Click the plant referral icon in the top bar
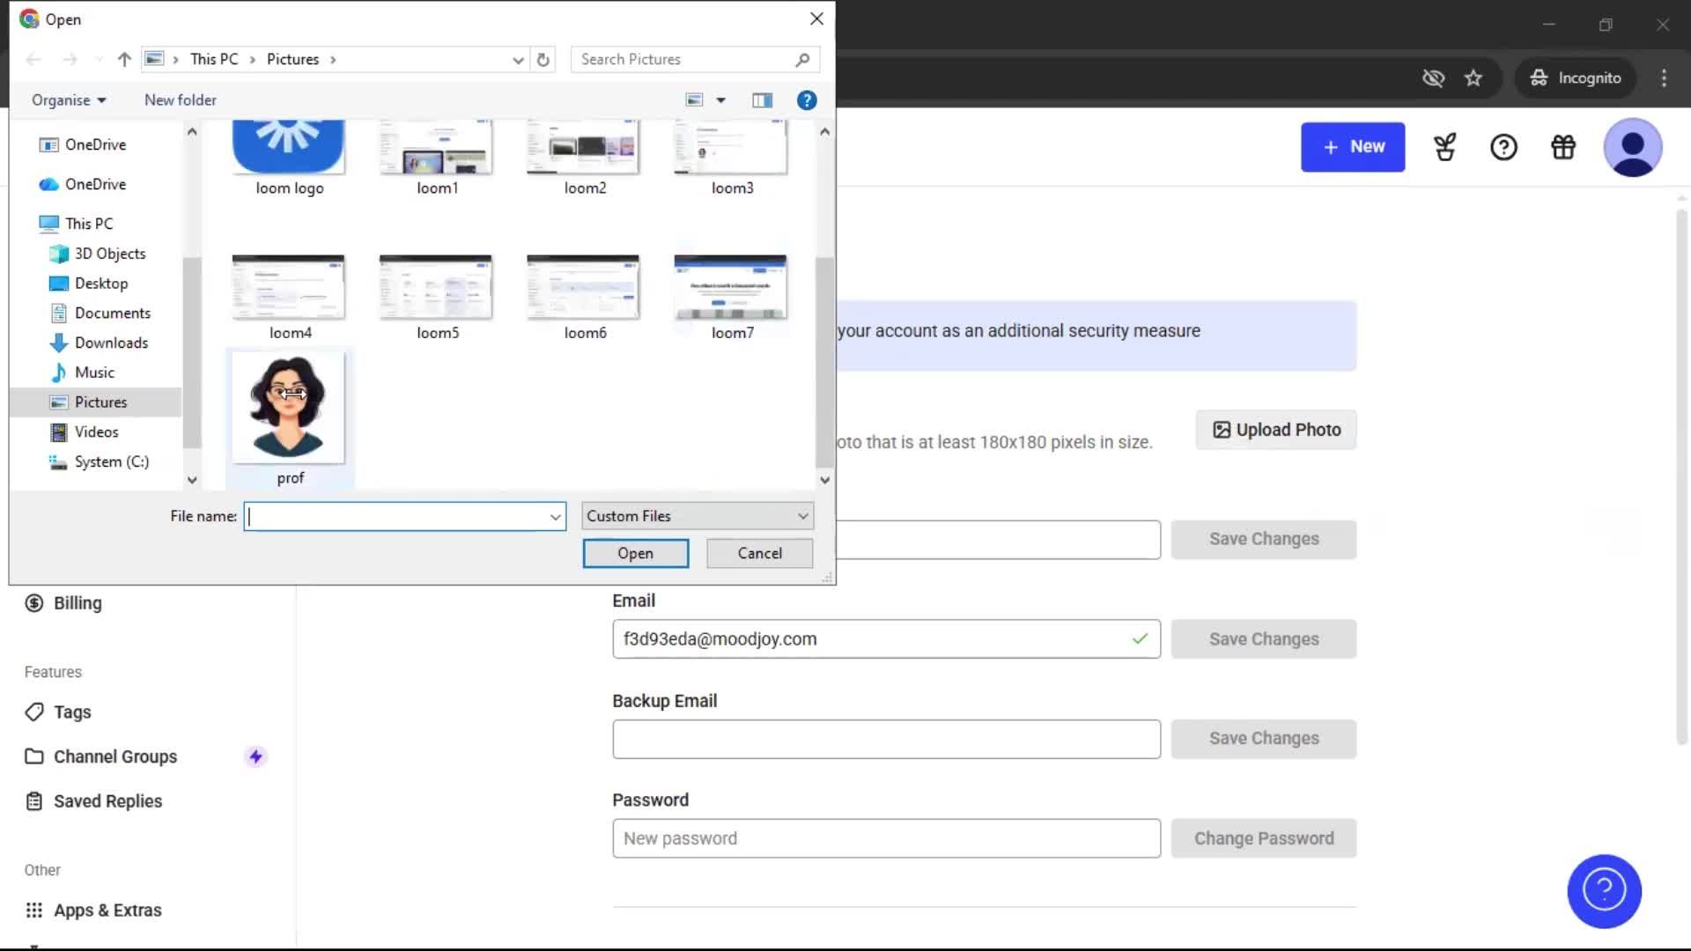 (x=1444, y=147)
